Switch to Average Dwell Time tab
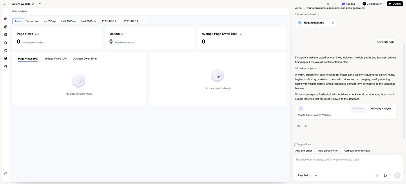 tap(85, 59)
